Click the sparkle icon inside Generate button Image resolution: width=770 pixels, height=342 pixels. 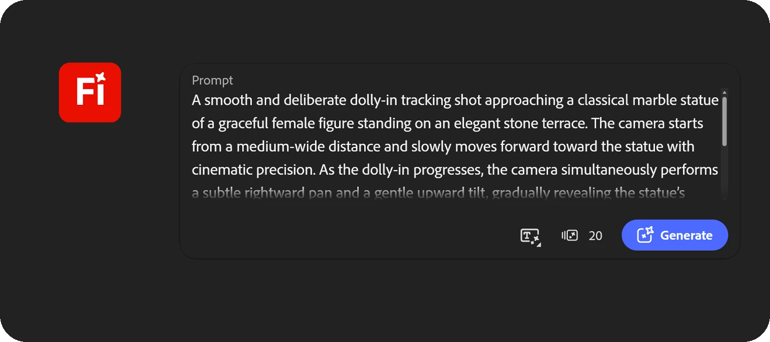tap(645, 235)
